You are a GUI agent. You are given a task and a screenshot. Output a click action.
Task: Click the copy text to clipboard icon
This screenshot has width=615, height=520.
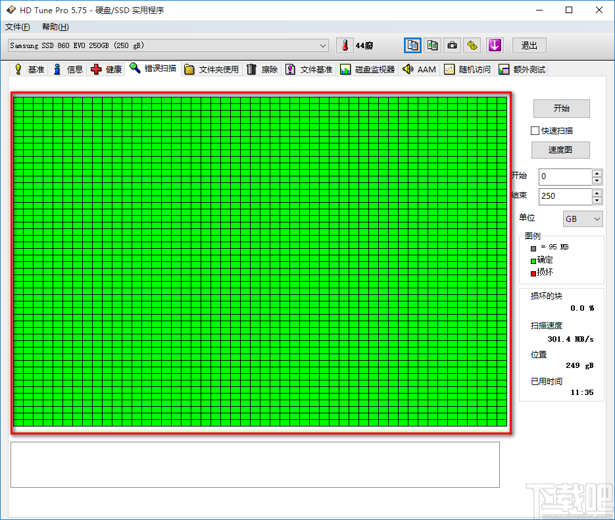412,45
